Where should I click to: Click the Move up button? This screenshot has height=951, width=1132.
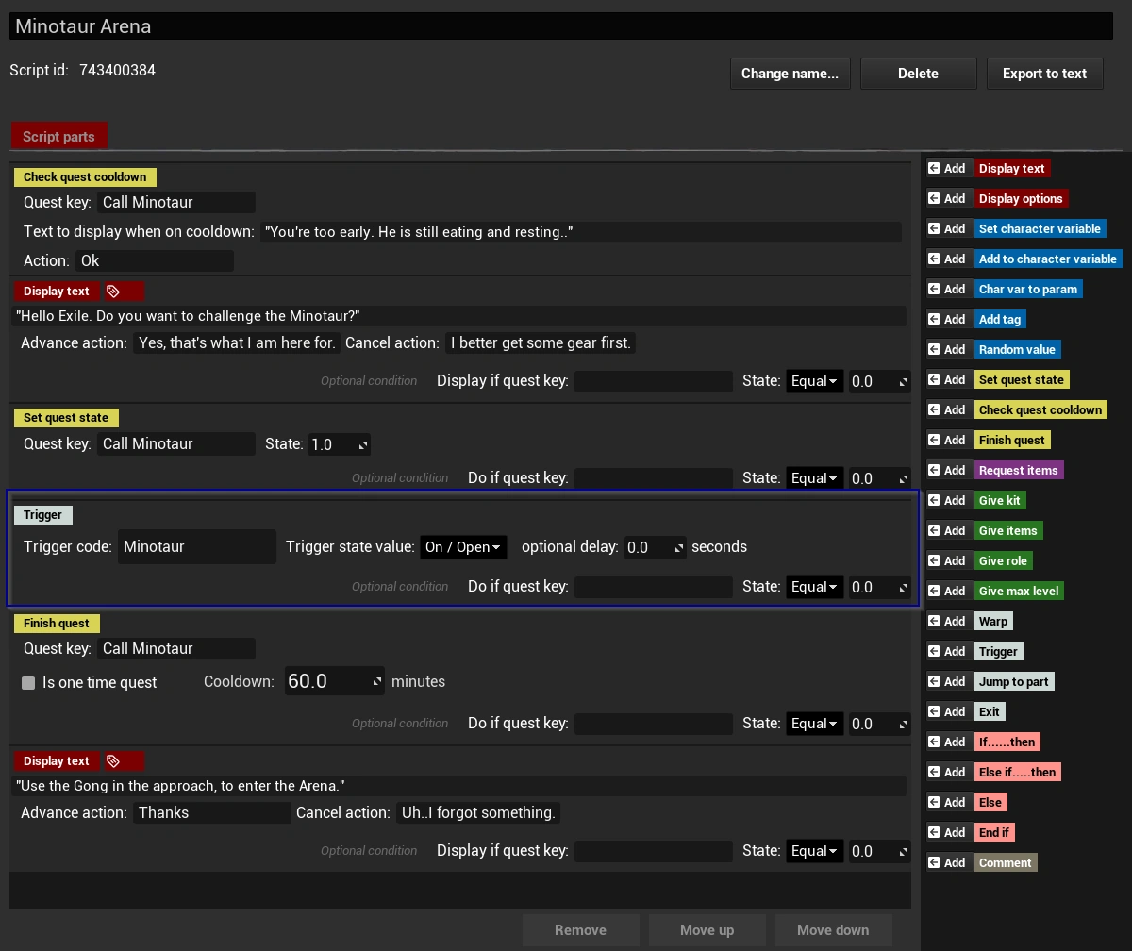coord(707,929)
